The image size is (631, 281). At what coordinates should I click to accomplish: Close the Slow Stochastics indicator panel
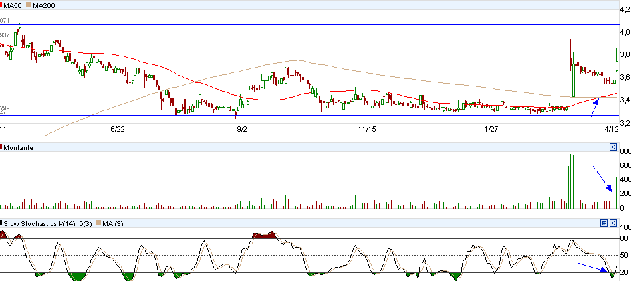pos(613,221)
